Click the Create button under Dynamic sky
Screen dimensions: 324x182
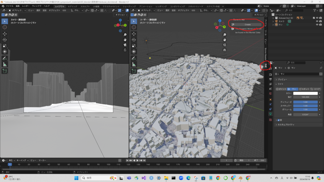(x=247, y=24)
